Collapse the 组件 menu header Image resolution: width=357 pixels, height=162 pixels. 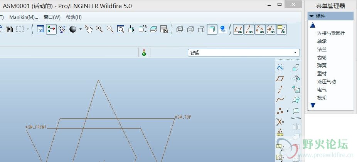(330, 16)
